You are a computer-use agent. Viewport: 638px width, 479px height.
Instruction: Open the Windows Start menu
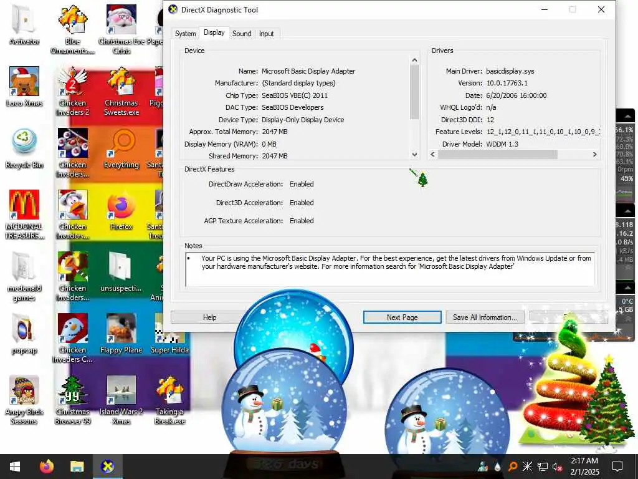15,467
